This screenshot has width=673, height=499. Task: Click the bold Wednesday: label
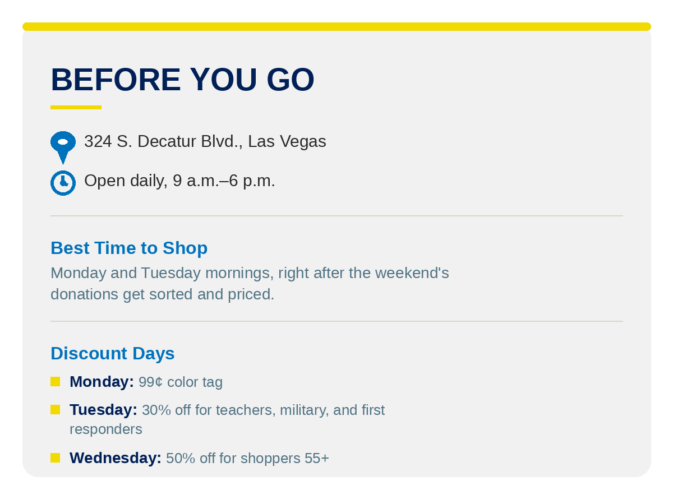116,458
